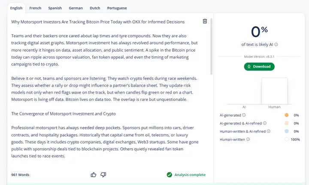Click the peach AI-generated & AI-refined swatch
The image size is (309, 185).
(287, 123)
